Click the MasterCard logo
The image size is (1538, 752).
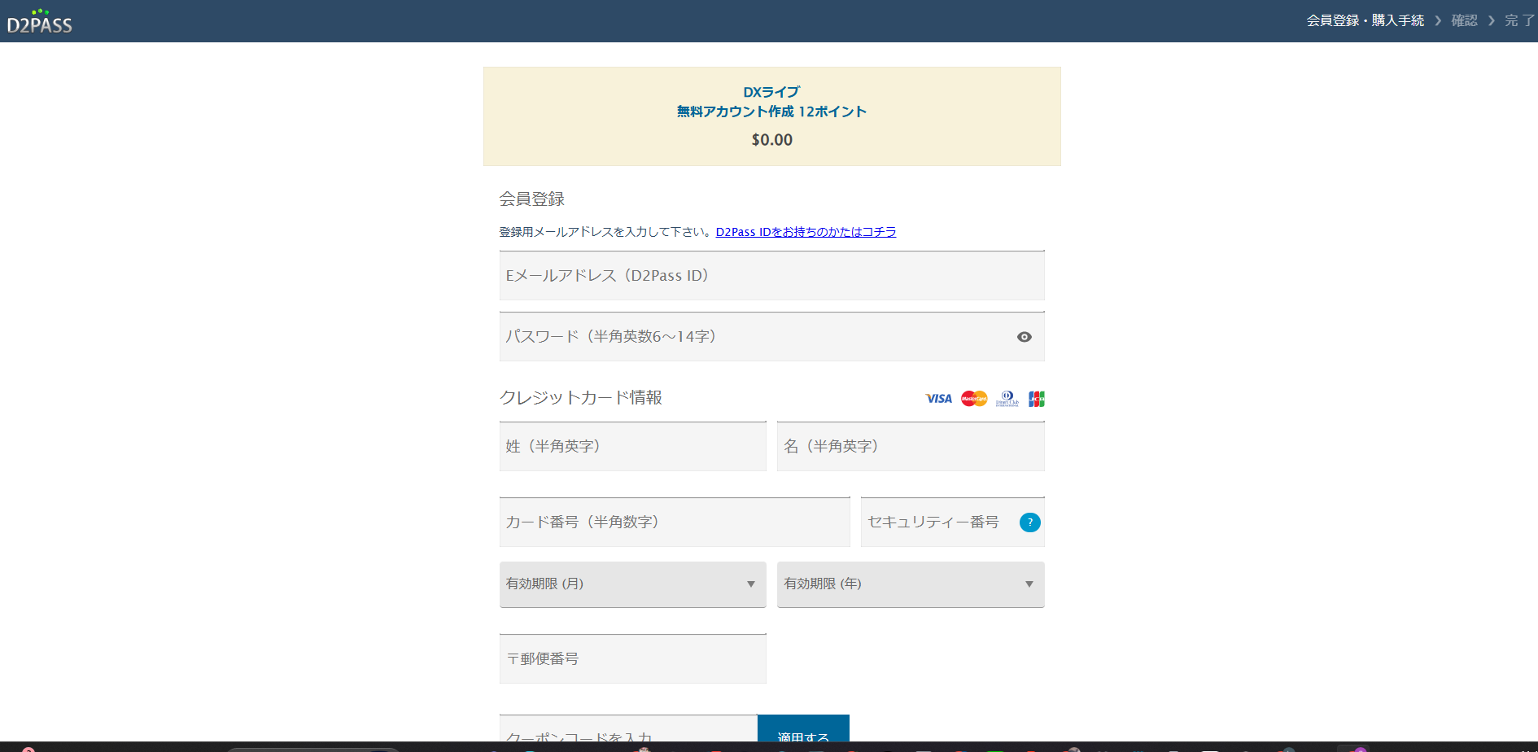pyautogui.click(x=974, y=399)
